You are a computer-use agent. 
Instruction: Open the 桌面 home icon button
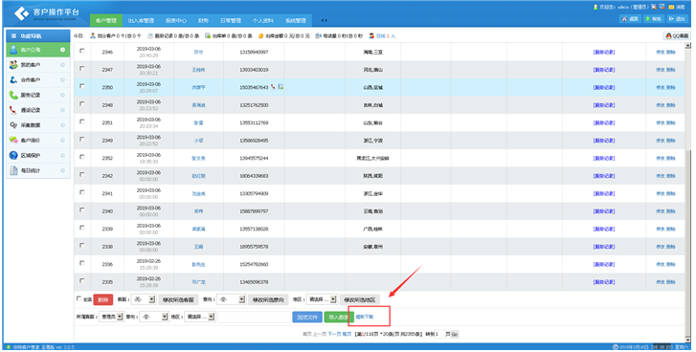coord(630,19)
